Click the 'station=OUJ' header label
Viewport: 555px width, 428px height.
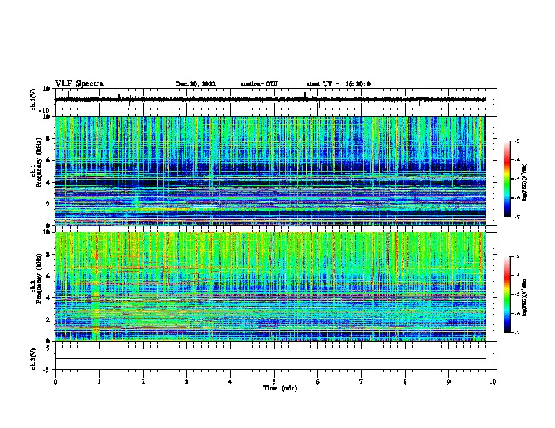tap(259, 84)
